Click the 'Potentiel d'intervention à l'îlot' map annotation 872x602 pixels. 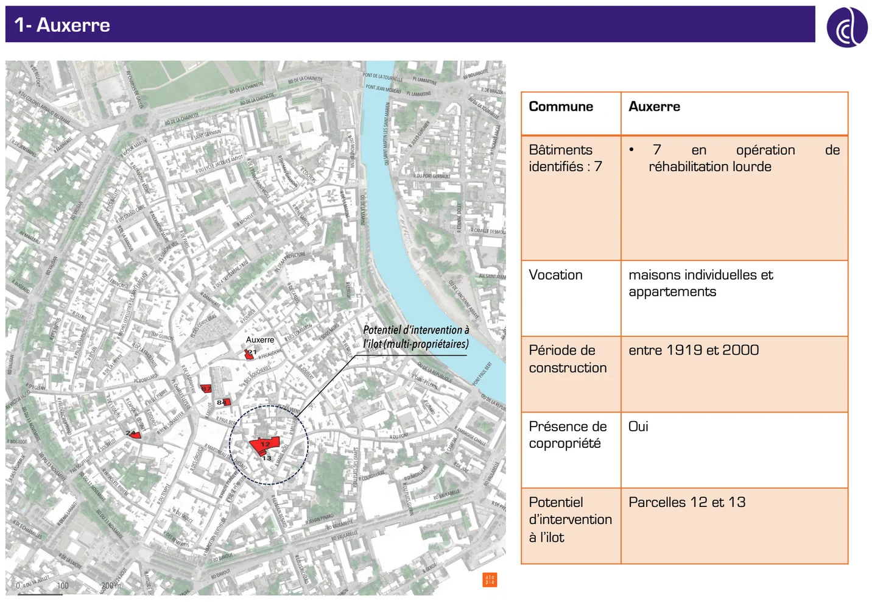coord(416,337)
